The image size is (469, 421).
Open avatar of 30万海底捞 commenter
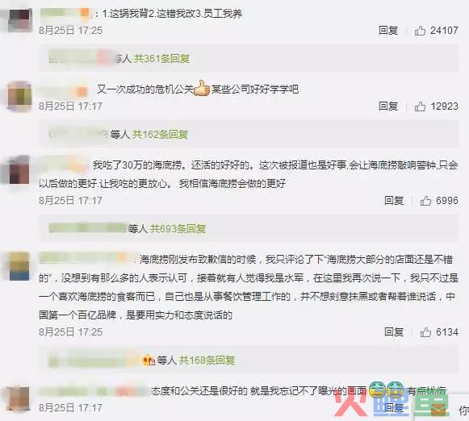19,172
